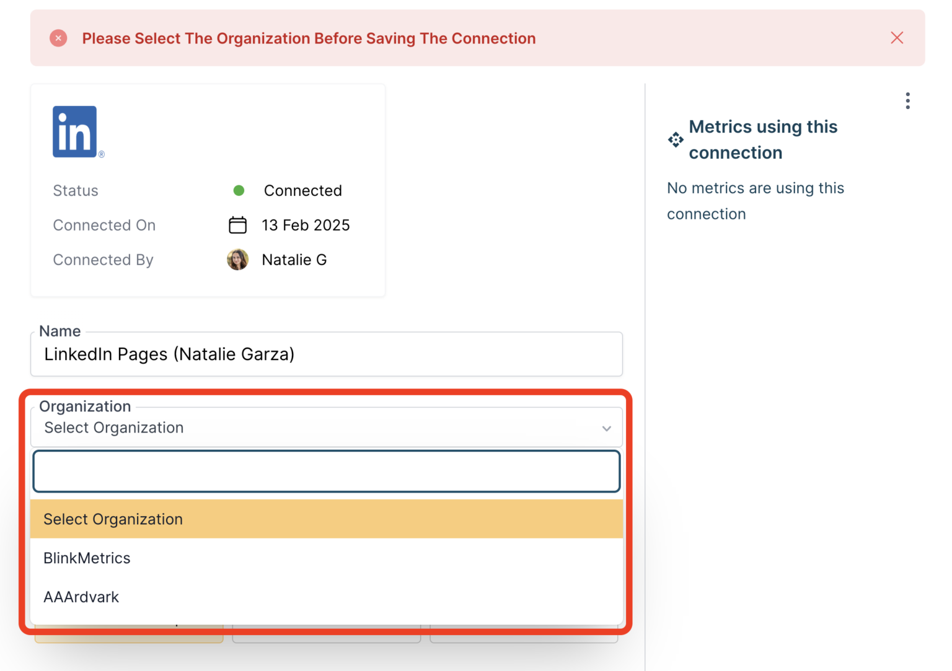Click the calendar icon beside the connection date
This screenshot has height=671, width=952.
point(238,225)
